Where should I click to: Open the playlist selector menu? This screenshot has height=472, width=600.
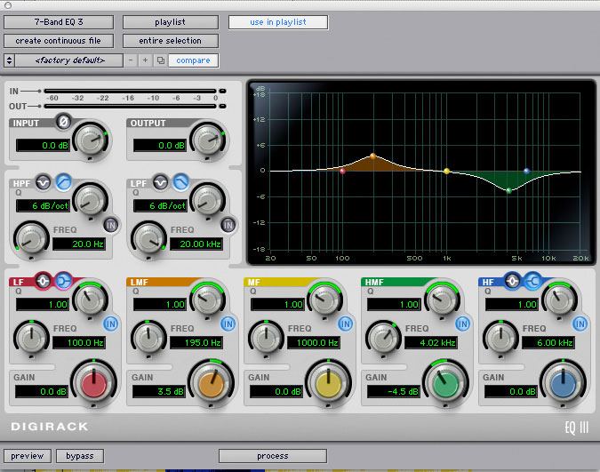171,21
